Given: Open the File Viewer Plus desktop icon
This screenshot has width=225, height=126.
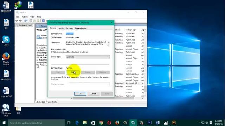Looking at the screenshot, I should [x=6, y=110].
